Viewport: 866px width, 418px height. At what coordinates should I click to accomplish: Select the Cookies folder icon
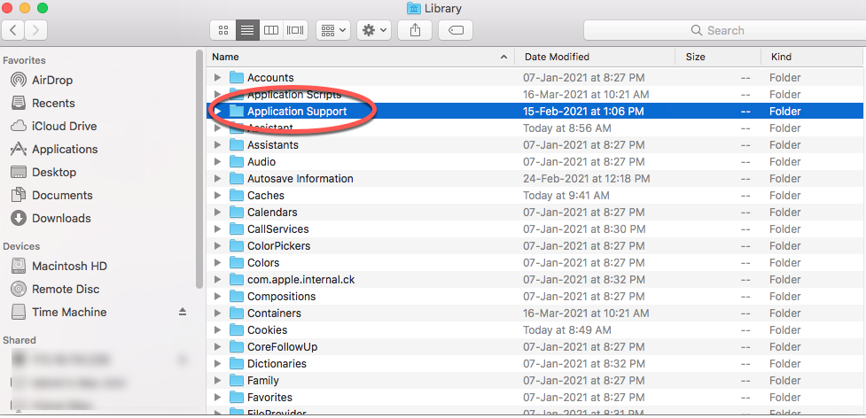click(237, 329)
